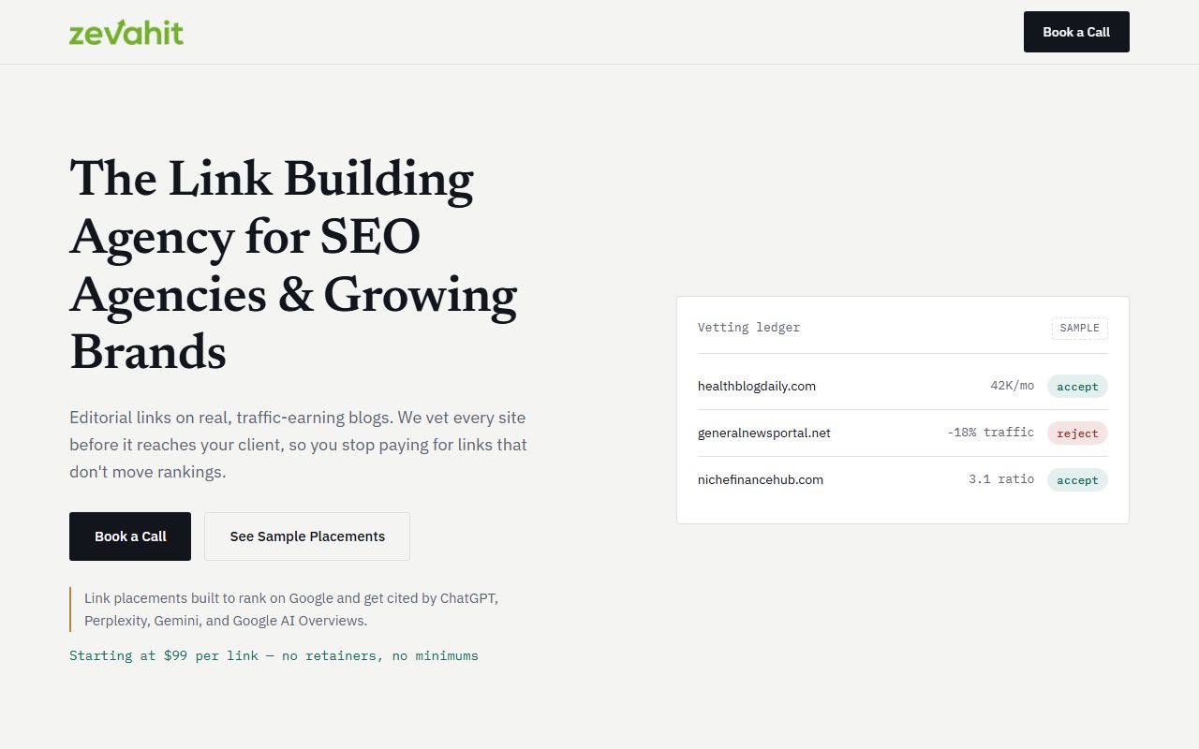Click the 'Editorial links on real' paragraph

pyautogui.click(x=298, y=445)
